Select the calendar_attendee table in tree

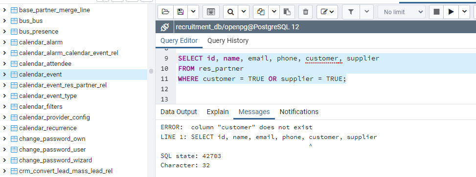click(x=45, y=63)
